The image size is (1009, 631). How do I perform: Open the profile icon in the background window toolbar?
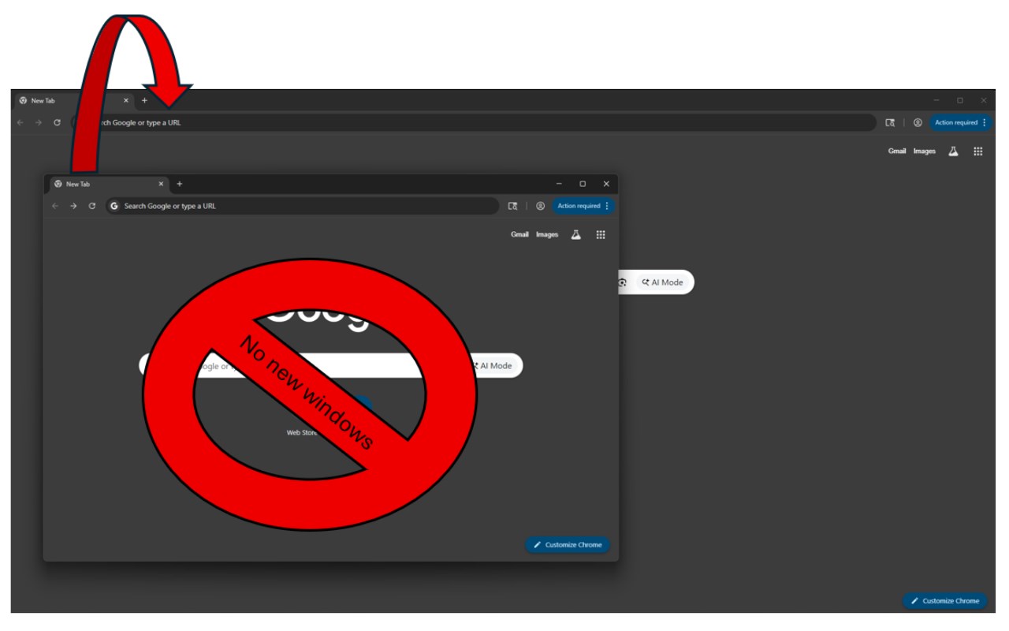click(x=918, y=122)
